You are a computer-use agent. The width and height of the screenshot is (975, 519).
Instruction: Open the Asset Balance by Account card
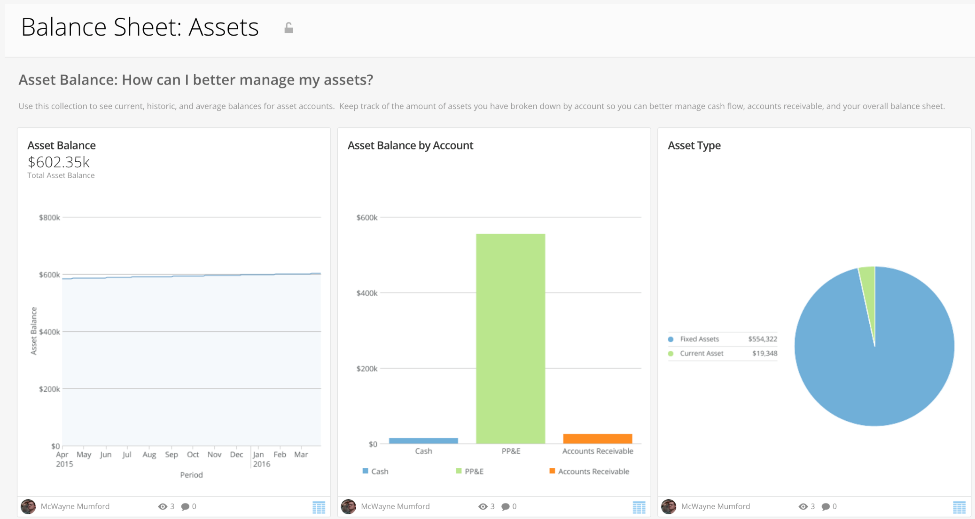point(410,145)
